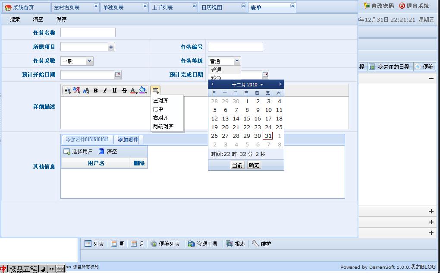Click the 确定 button in calendar
This screenshot has height=273, width=440.
254,165
